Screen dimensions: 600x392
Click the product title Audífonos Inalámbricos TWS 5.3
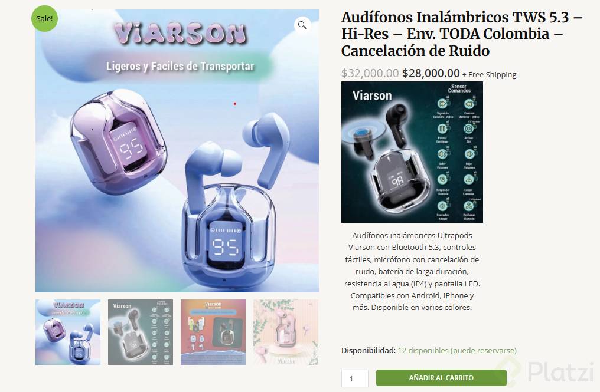coord(462,34)
